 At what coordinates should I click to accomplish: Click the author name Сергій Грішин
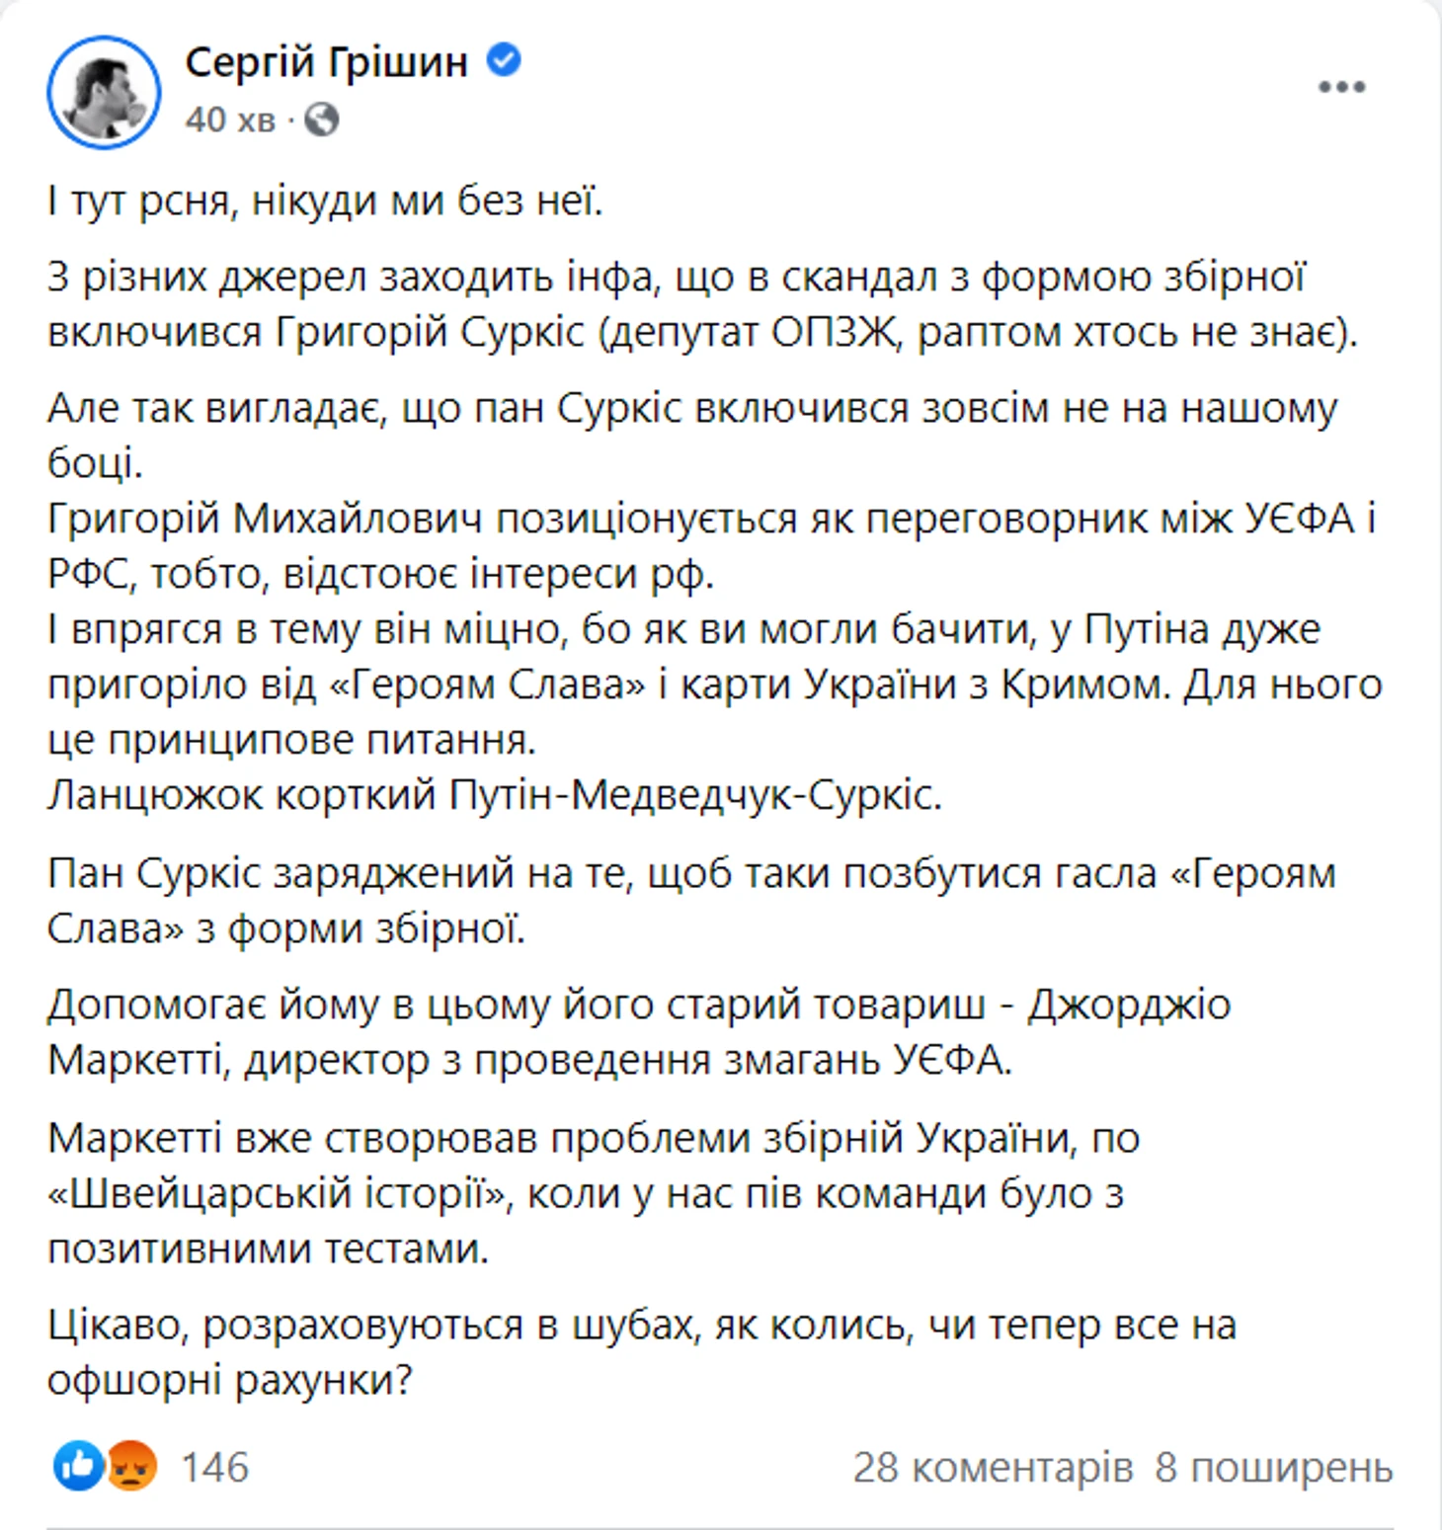[x=327, y=62]
